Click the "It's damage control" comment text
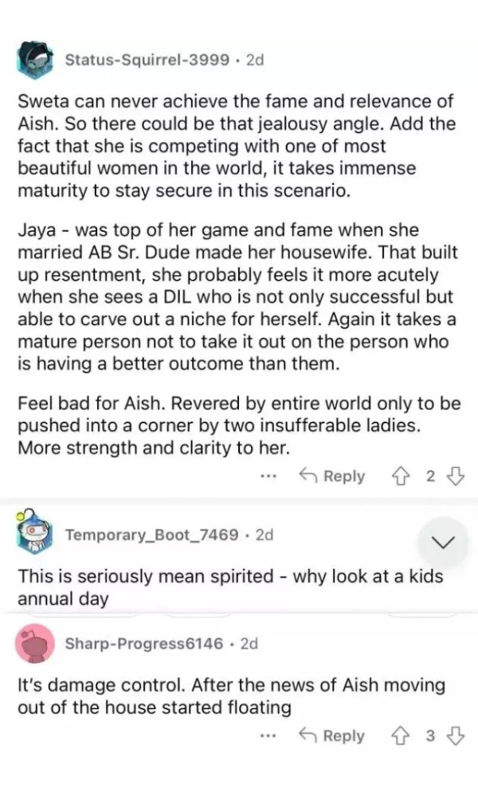This screenshot has width=478, height=797. [x=231, y=695]
